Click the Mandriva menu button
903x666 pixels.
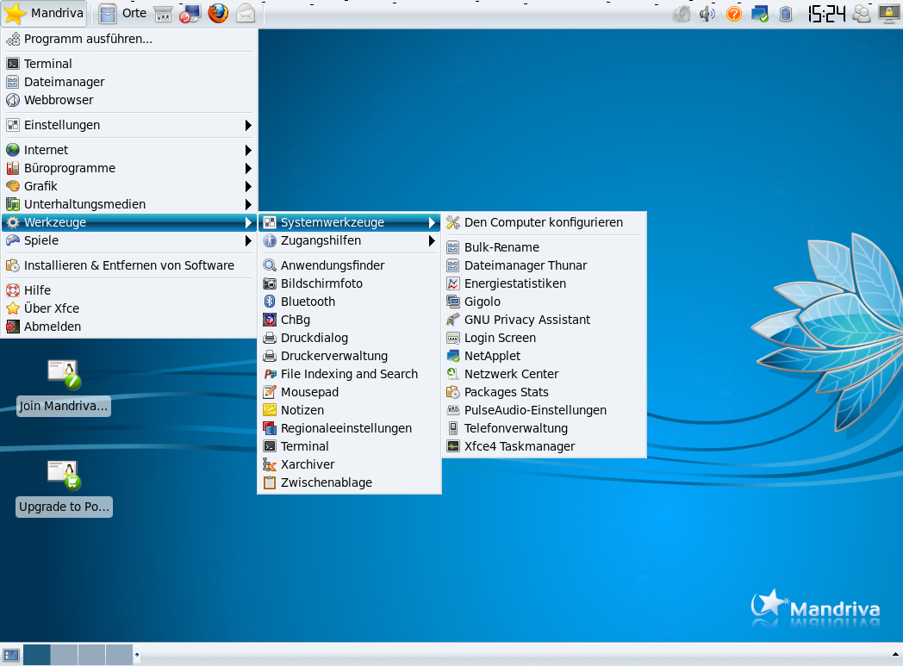coord(44,14)
